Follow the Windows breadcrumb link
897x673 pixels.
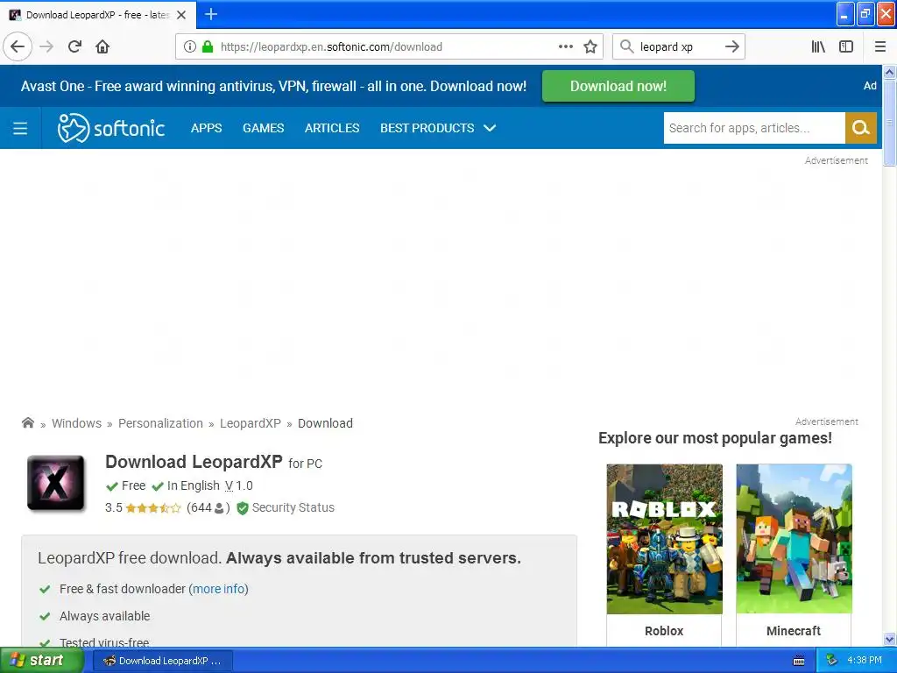pyautogui.click(x=77, y=423)
